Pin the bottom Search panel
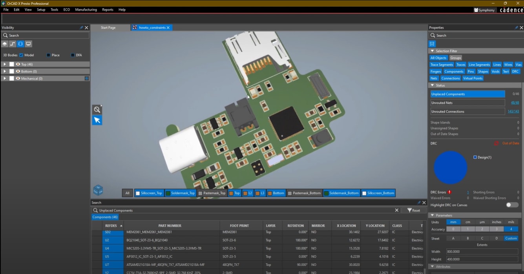Image resolution: width=524 pixels, height=274 pixels. point(419,203)
